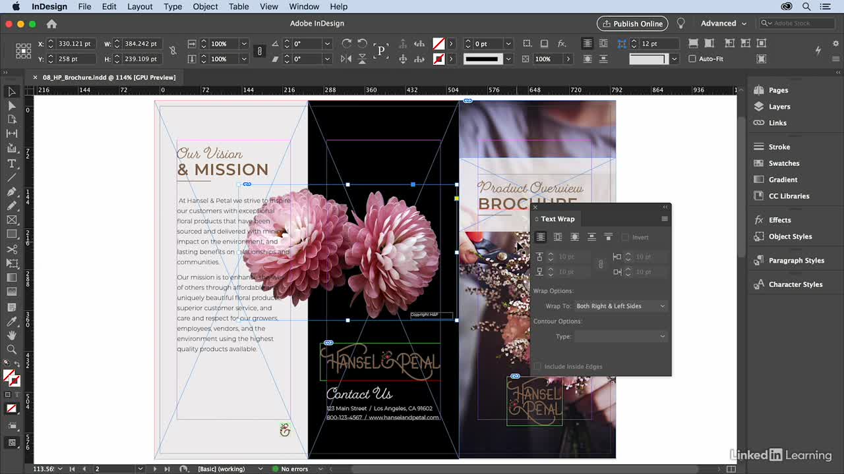Select No text wrap in Text Wrap panel
844x474 pixels.
(x=541, y=237)
